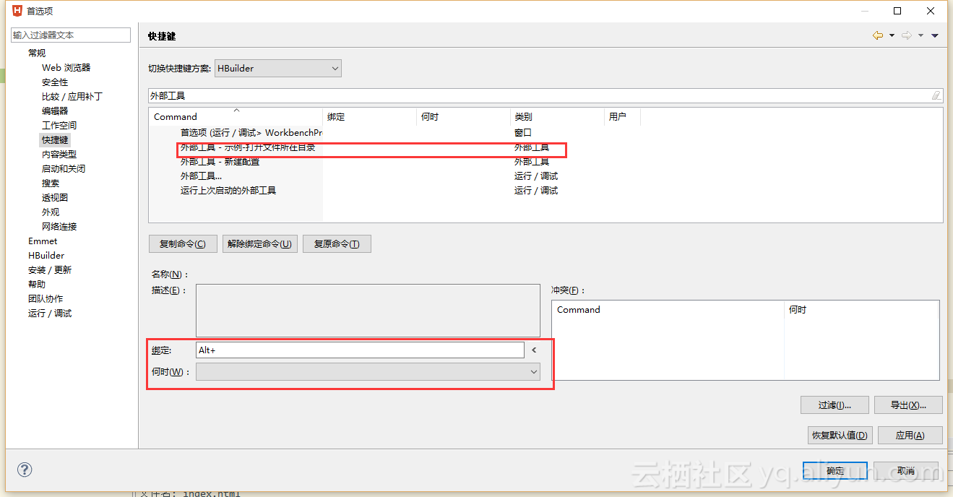The width and height of the screenshot is (953, 497).
Task: Click the Command header in the 冲突 table
Action: pos(668,309)
